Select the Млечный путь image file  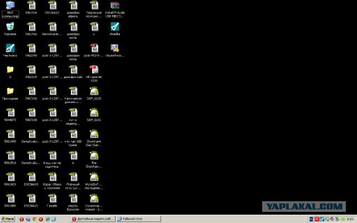pyautogui.click(x=73, y=181)
